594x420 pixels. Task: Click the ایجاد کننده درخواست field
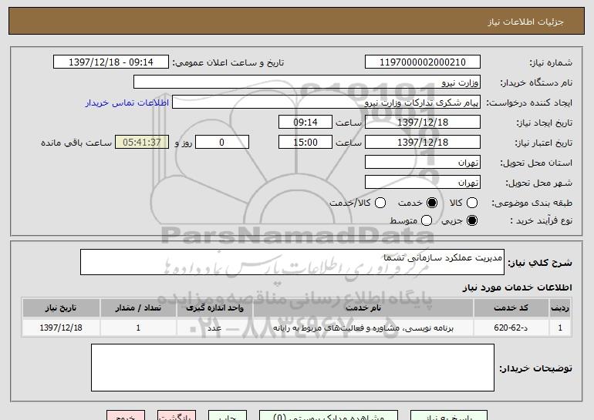pos(326,102)
